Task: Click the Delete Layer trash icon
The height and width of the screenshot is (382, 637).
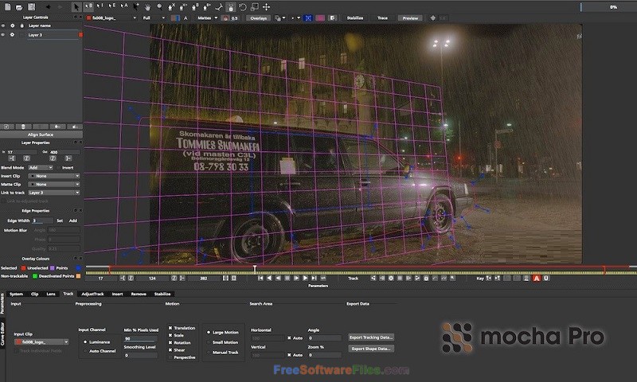Action: point(23,127)
